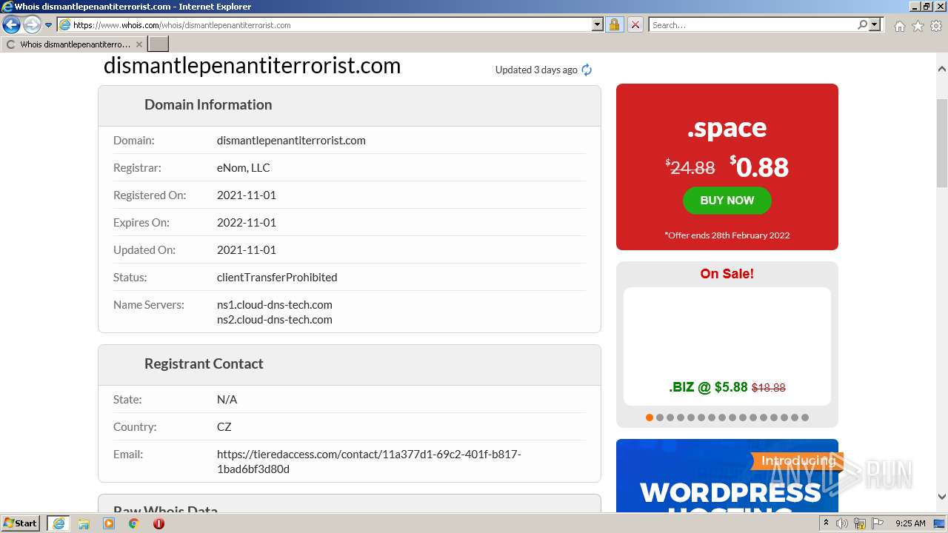
Task: Click the volume speaker tray icon
Action: point(842,523)
